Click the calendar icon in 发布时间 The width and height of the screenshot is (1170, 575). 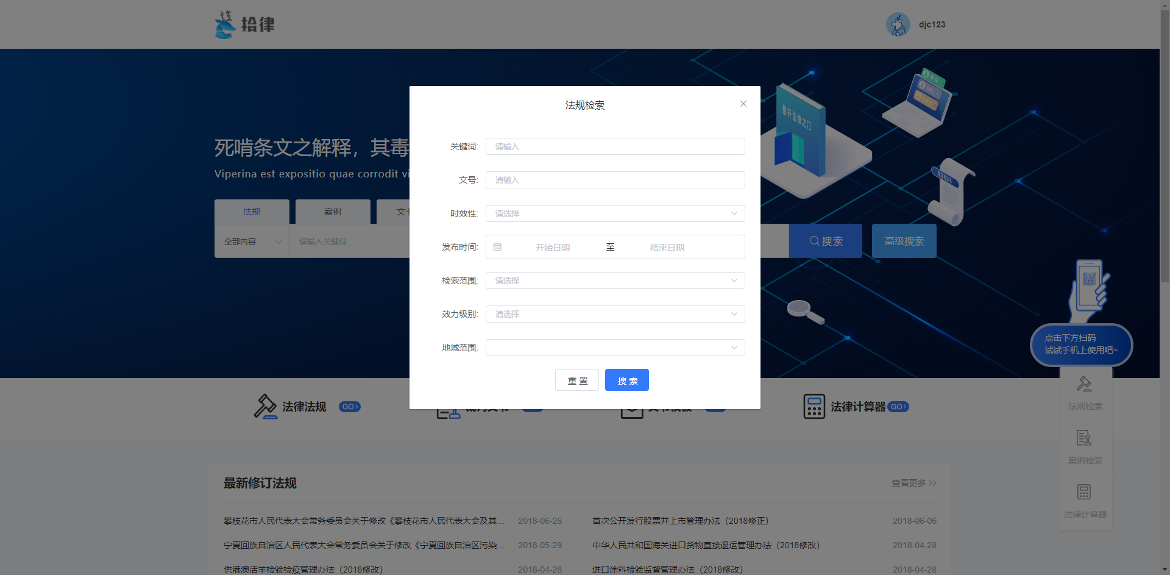tap(497, 247)
